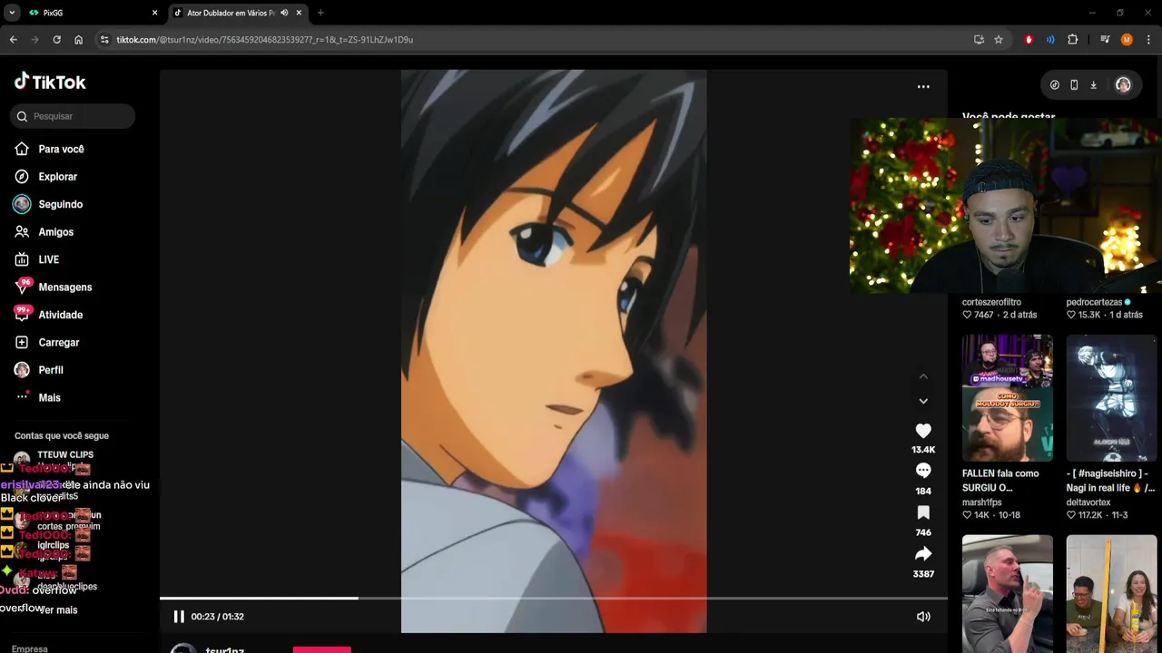Open the Chrome three-dot menu
Image resolution: width=1162 pixels, height=653 pixels.
(1148, 40)
